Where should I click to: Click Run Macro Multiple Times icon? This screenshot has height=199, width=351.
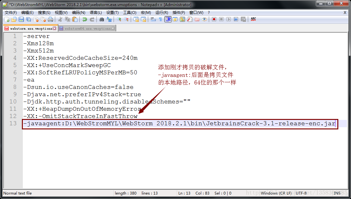click(236, 19)
